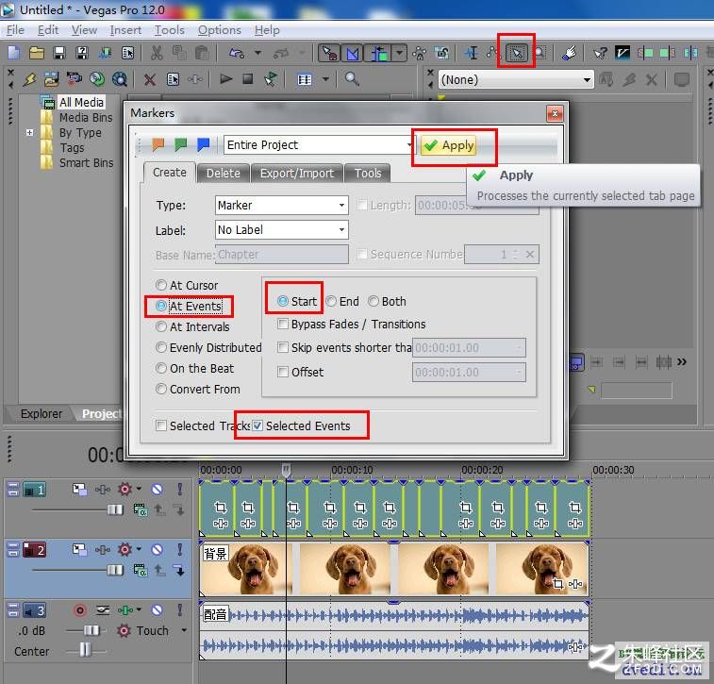Enable the Offset checkbox
This screenshot has height=684, width=714.
point(283,372)
